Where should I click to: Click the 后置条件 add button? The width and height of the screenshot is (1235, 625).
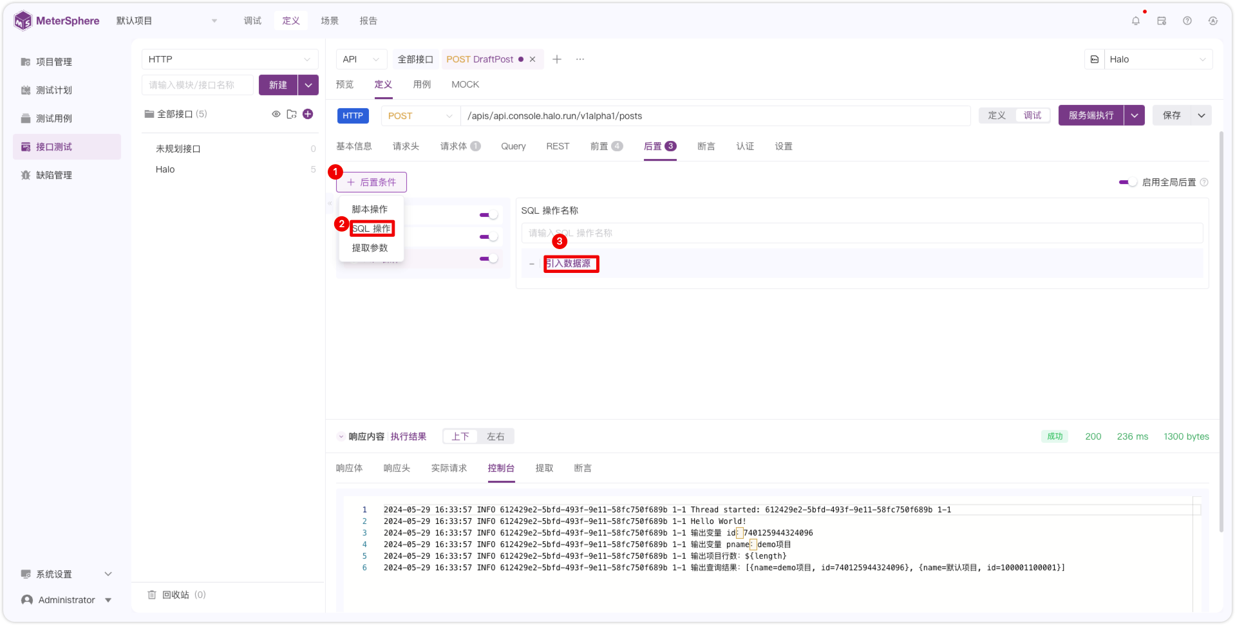pos(372,182)
